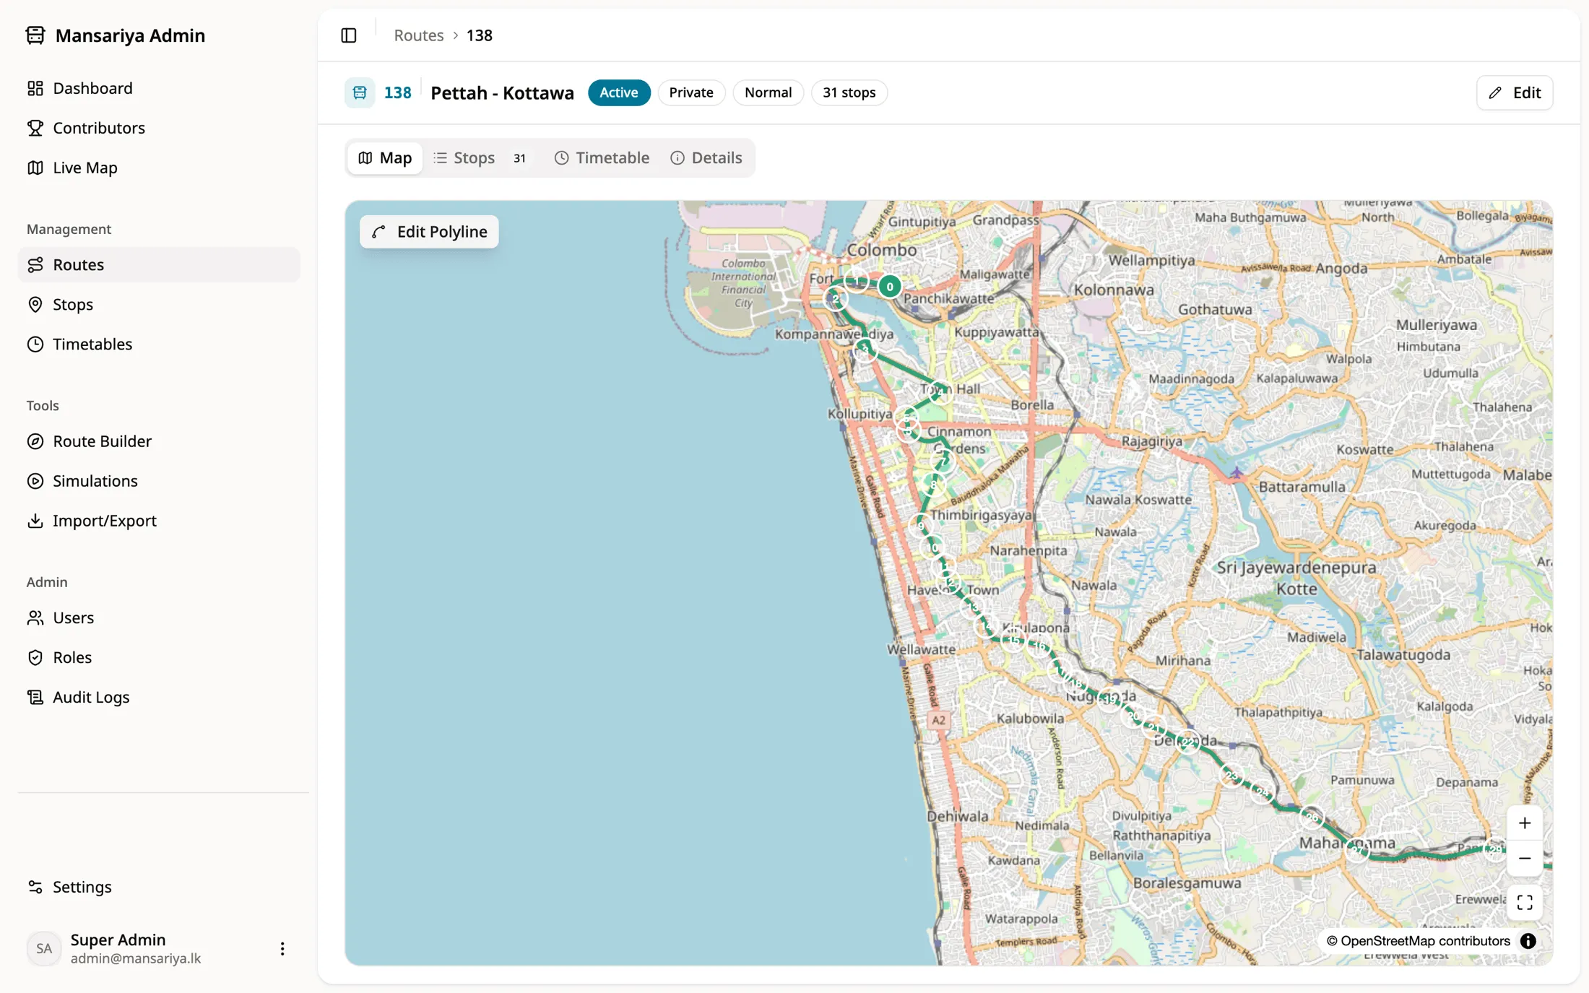Viewport: 1589px width, 993px height.
Task: Click the map attribution info icon
Action: click(x=1528, y=941)
